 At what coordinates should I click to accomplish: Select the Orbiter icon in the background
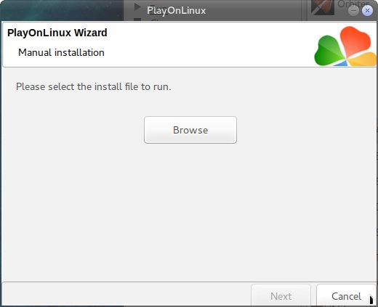pos(323,7)
